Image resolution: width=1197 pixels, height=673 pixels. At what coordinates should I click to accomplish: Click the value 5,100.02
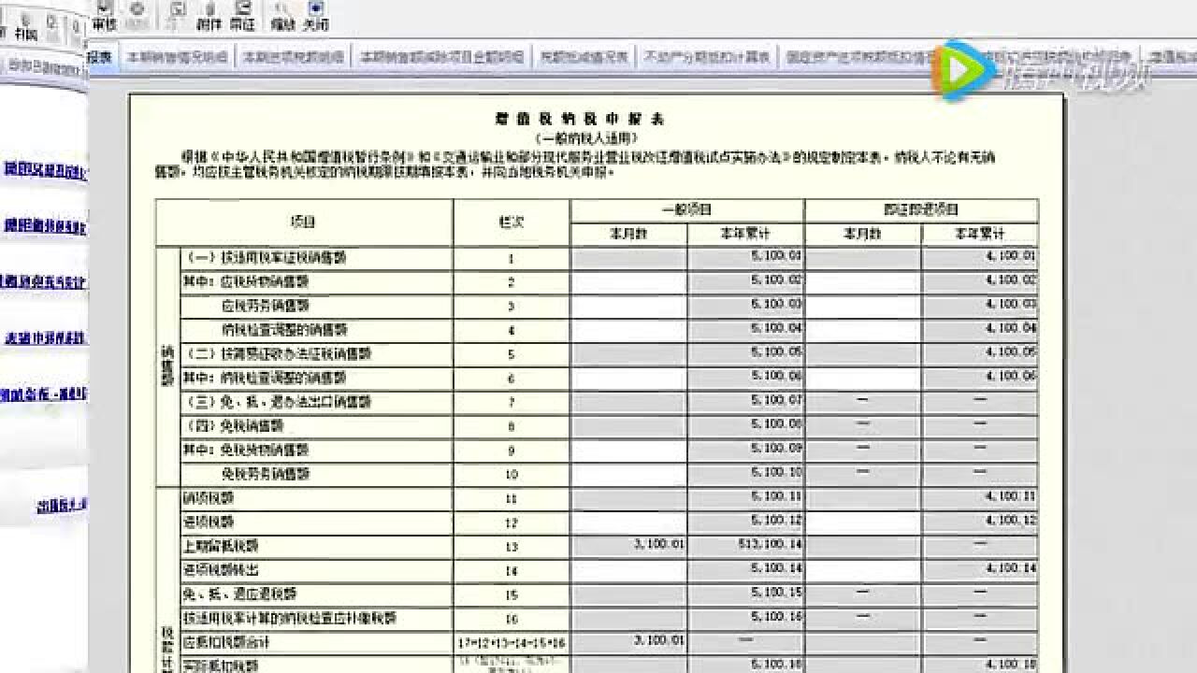click(x=775, y=280)
